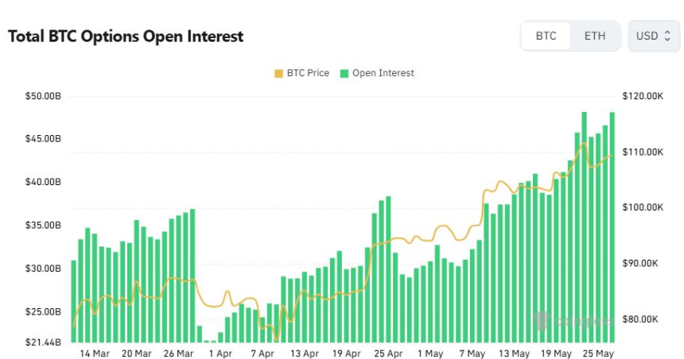Click the $50.00B left axis label
Viewport: 684px width, 359px height.
[x=43, y=96]
